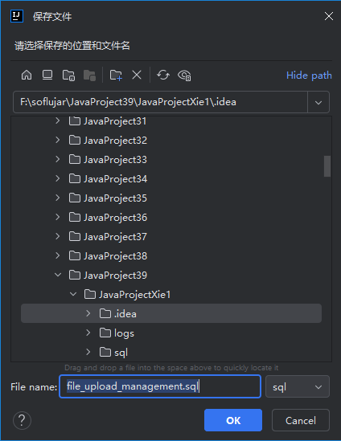341x441 pixels.
Task: Click the OK button
Action: [x=233, y=420]
